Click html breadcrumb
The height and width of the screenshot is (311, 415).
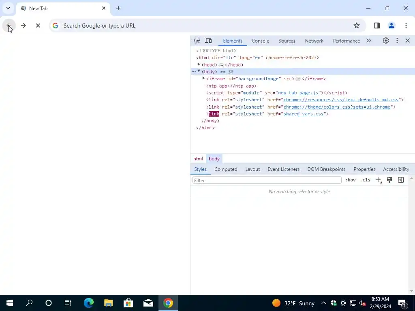tap(198, 159)
